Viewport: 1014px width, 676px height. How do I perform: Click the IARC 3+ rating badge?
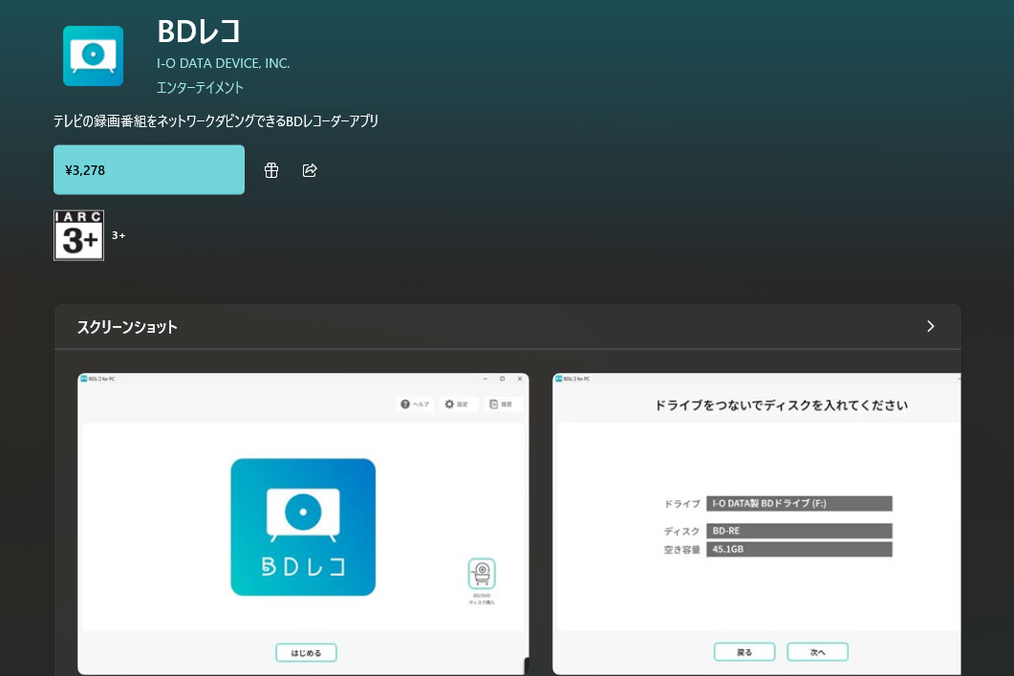(x=78, y=235)
